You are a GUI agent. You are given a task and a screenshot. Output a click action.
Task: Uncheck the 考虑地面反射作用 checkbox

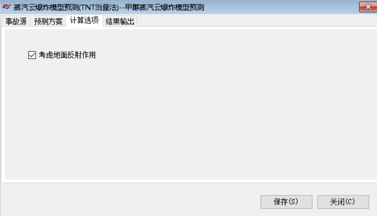click(32, 55)
